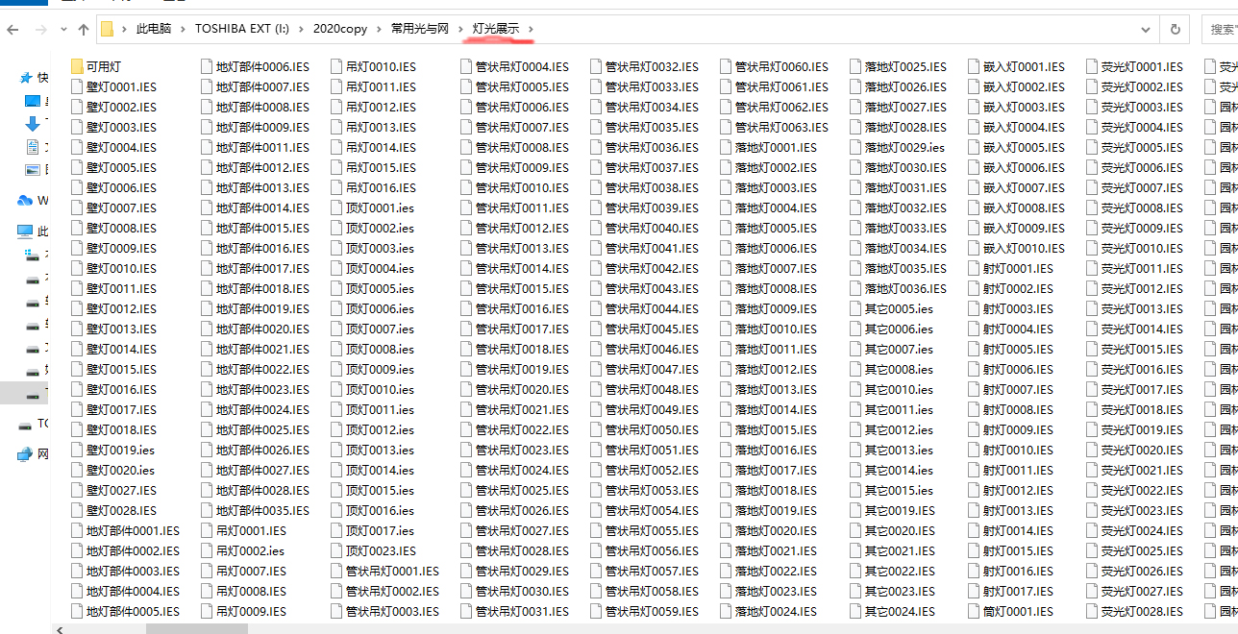Select file 落地灯0036.IES
Screen dimensions: 1238x634
pos(899,288)
